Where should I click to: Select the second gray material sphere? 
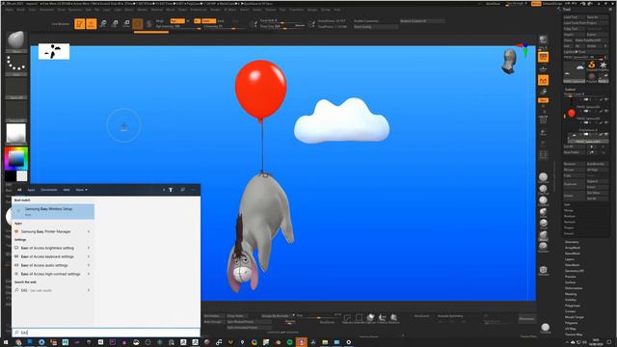544,189
